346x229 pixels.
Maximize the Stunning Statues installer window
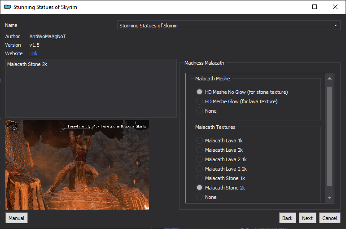point(315,7)
